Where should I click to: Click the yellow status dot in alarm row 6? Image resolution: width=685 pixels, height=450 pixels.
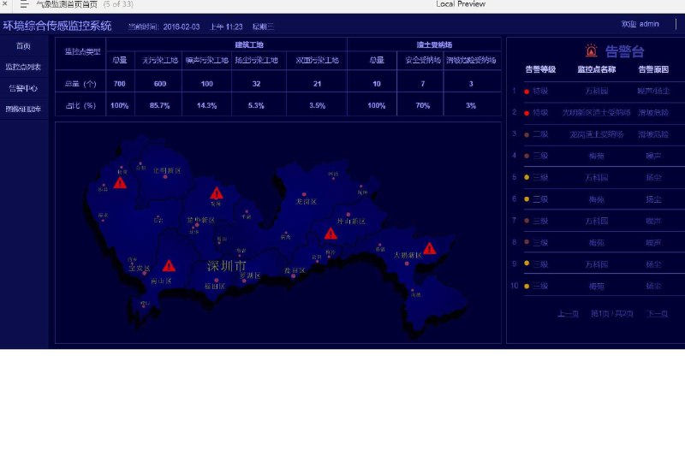(527, 199)
